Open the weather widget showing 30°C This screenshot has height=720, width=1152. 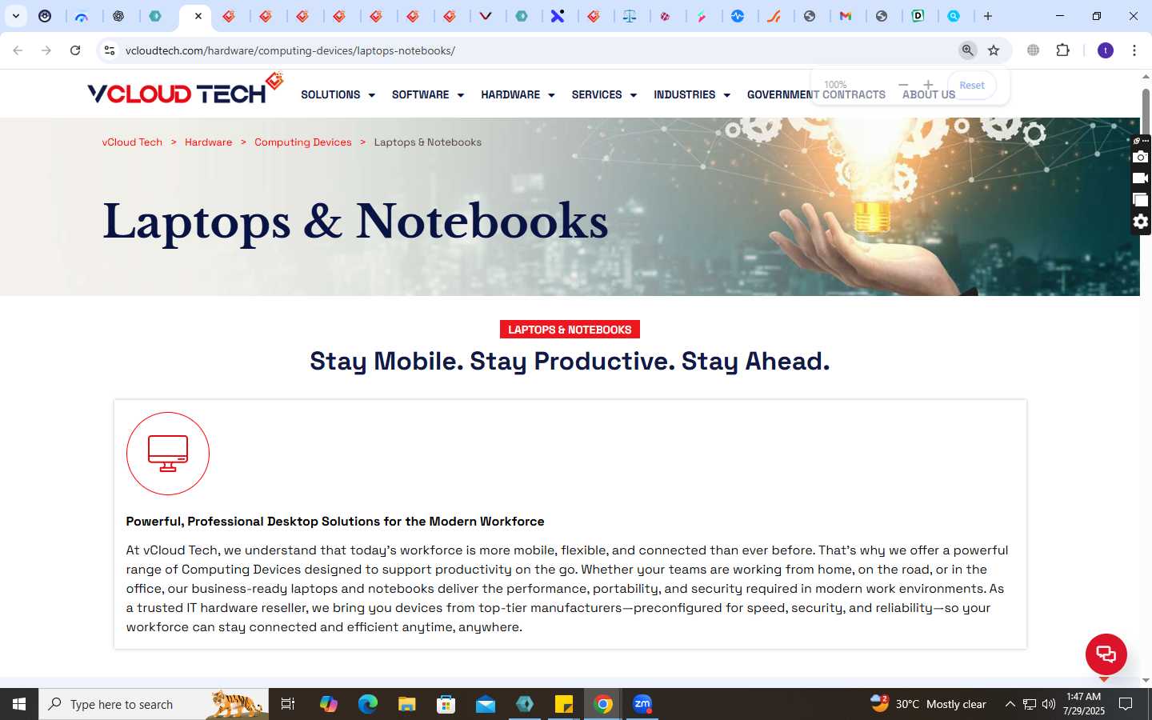tap(929, 704)
